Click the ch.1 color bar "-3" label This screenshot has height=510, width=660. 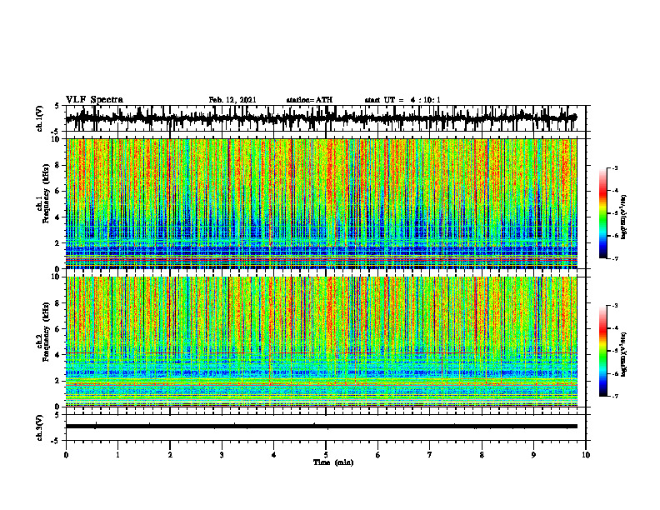point(614,168)
